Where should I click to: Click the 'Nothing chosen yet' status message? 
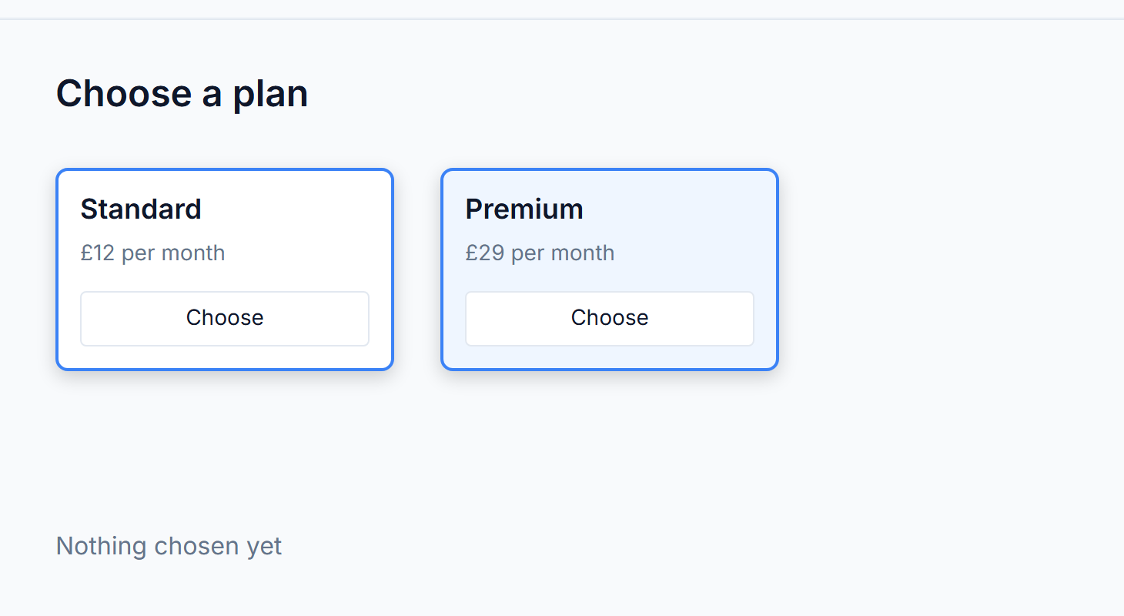[169, 546]
